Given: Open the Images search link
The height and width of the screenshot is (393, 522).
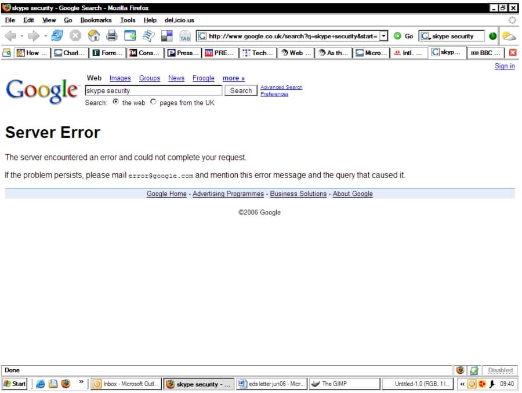Looking at the screenshot, I should coord(120,78).
